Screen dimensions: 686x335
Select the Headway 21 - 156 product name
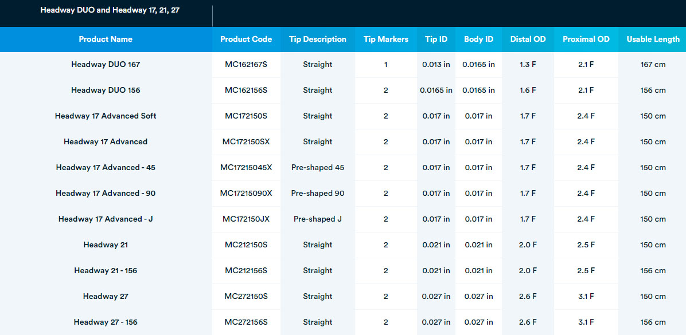(106, 271)
